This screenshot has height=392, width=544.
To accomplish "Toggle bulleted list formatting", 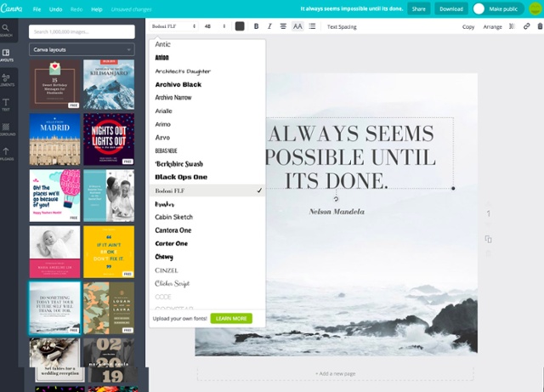I will click(312, 26).
